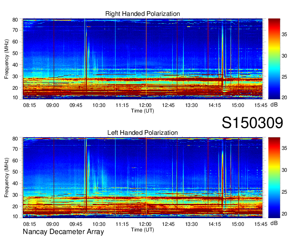Click the 08:15 time tick of Left Handed plot
The height and width of the screenshot is (237, 292).
click(30, 224)
